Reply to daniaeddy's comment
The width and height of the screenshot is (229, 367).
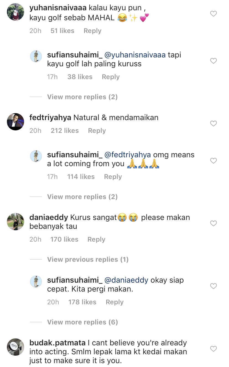tap(96, 239)
